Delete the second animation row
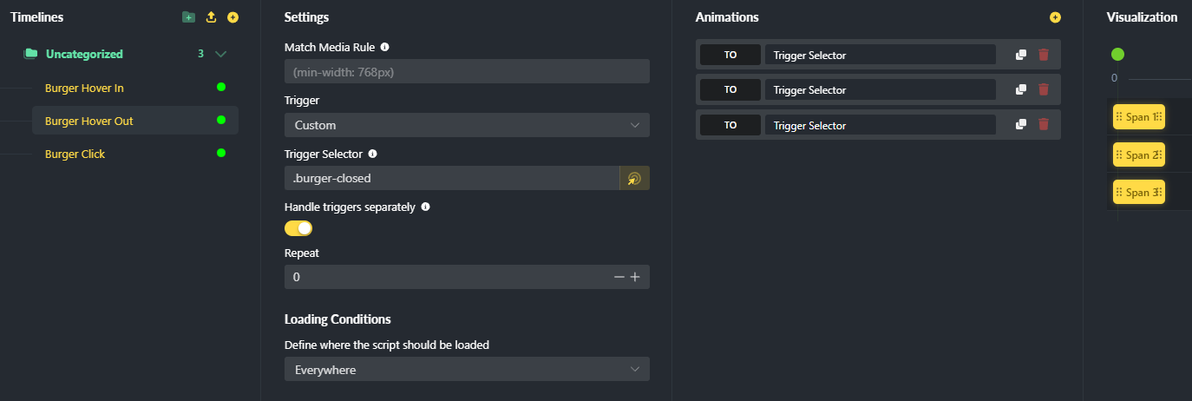The image size is (1192, 401). (x=1044, y=89)
